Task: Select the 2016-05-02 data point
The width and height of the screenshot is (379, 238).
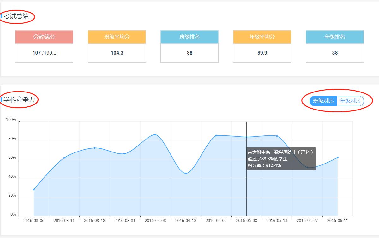Action: 216,135
